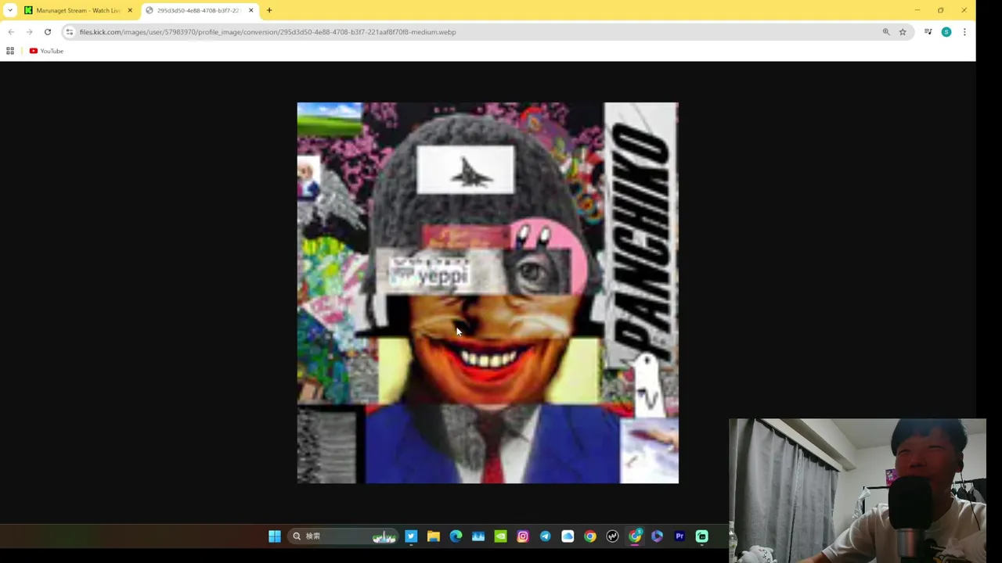Open the apps grid in bookmarks bar

click(x=10, y=51)
